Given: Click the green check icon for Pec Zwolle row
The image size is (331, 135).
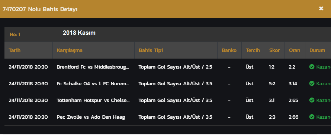Looking at the screenshot, I should pos(312,117).
